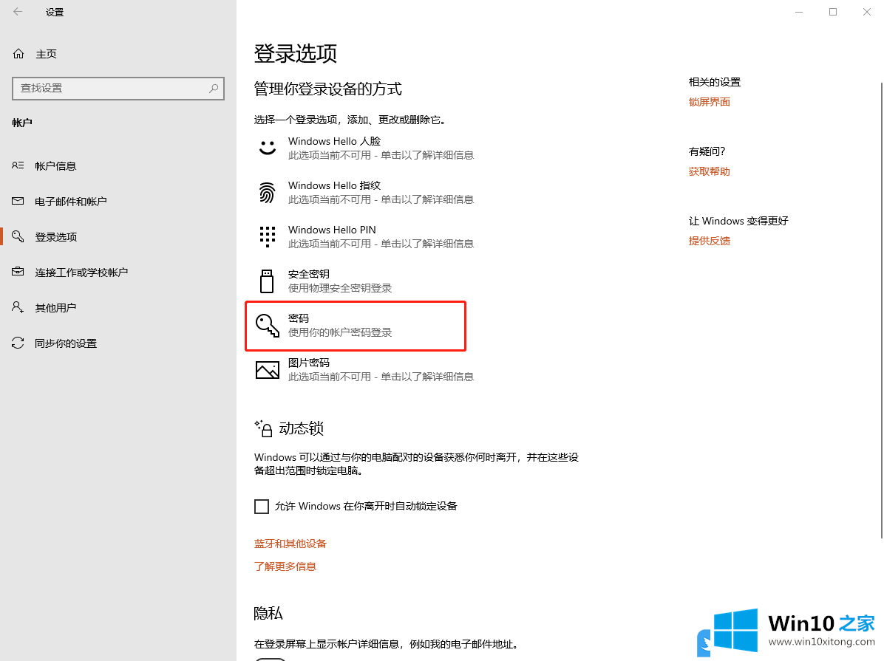Click the keypad icon for Windows Hello PIN
Screen dimensions: 884x661
pyautogui.click(x=268, y=236)
